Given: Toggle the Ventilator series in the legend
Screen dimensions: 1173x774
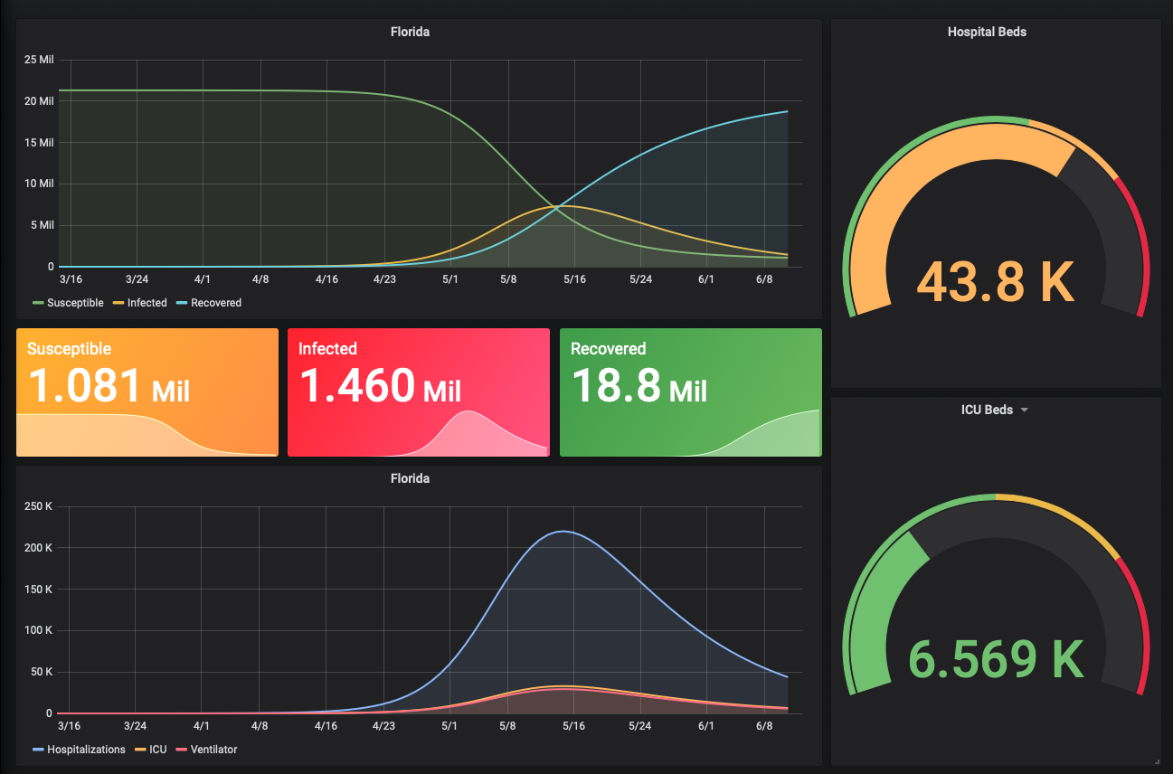Looking at the screenshot, I should coord(213,750).
